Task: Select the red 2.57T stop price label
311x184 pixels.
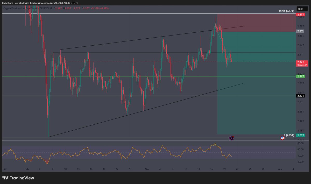Action: tap(300, 15)
